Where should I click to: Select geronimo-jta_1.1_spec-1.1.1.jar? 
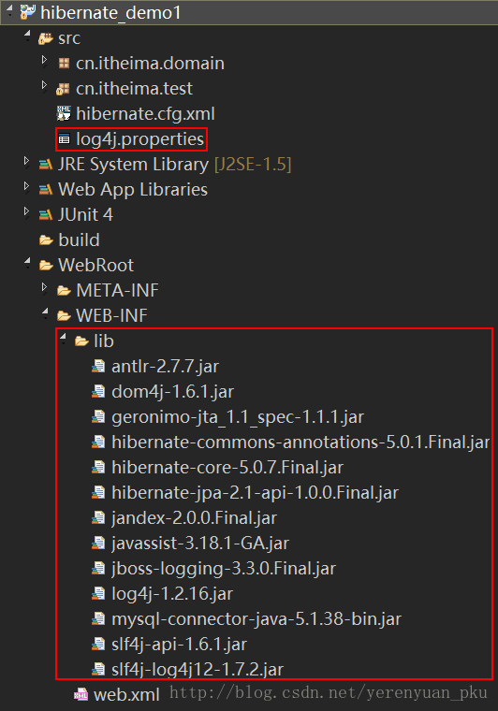pos(238,417)
